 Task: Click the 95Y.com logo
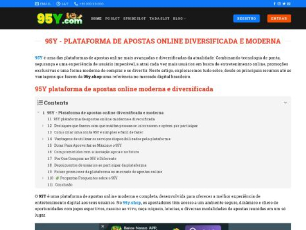tap(59, 18)
